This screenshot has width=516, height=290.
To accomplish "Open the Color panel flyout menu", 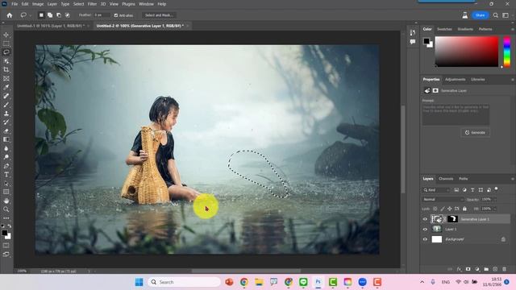I will coord(512,29).
